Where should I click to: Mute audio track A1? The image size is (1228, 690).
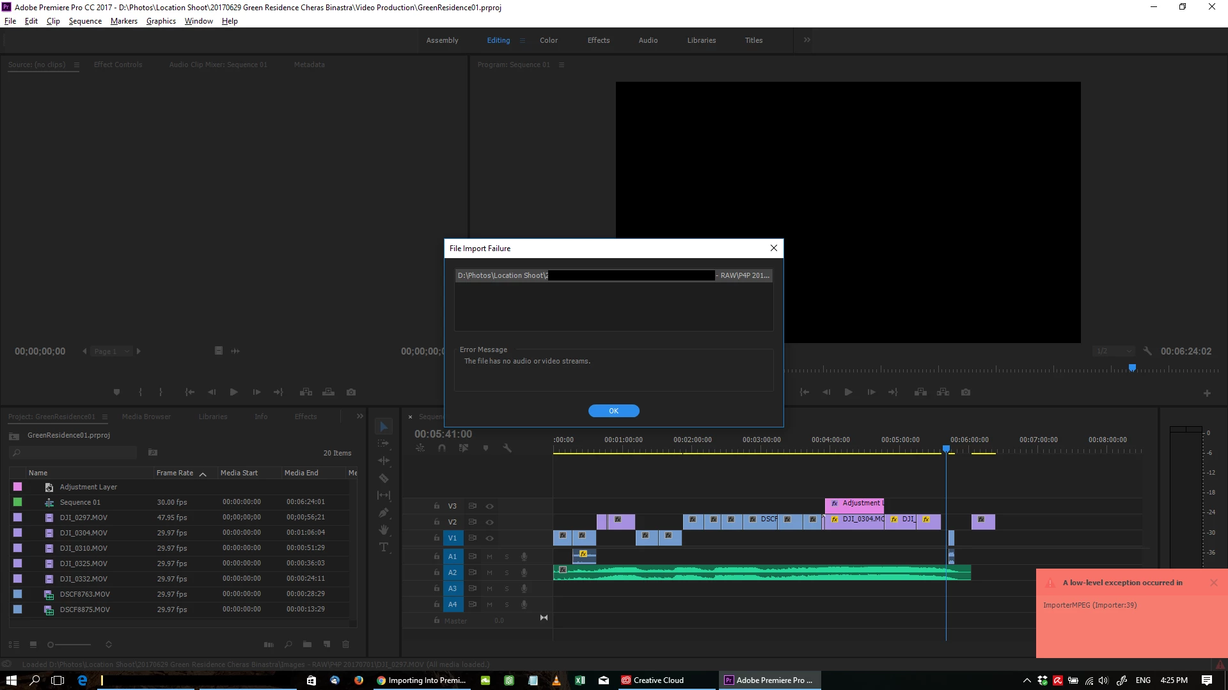pyautogui.click(x=490, y=556)
